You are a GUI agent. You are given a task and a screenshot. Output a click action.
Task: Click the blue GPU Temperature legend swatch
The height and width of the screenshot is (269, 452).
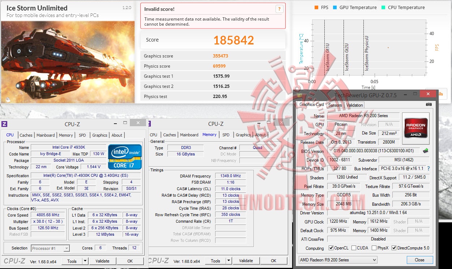coord(335,8)
